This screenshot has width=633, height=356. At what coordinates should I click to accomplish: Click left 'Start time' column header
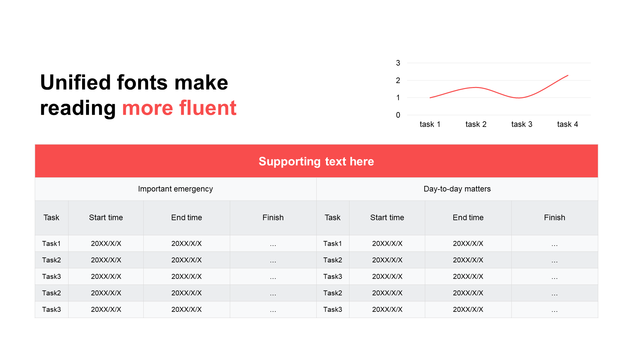click(x=106, y=218)
